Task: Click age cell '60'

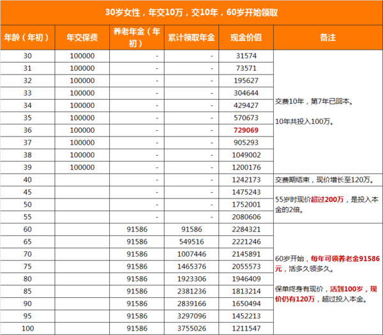Action: 27,230
